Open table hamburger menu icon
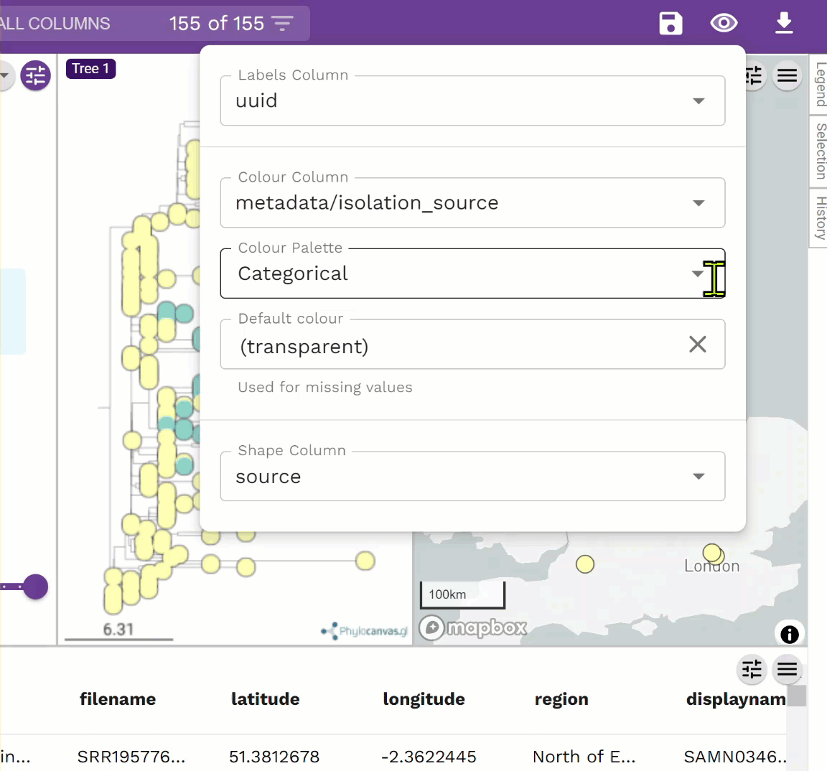The image size is (827, 771). coord(788,670)
